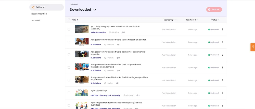
Task: Click the Delivered share icon in sidebar
Action: click(x=33, y=7)
